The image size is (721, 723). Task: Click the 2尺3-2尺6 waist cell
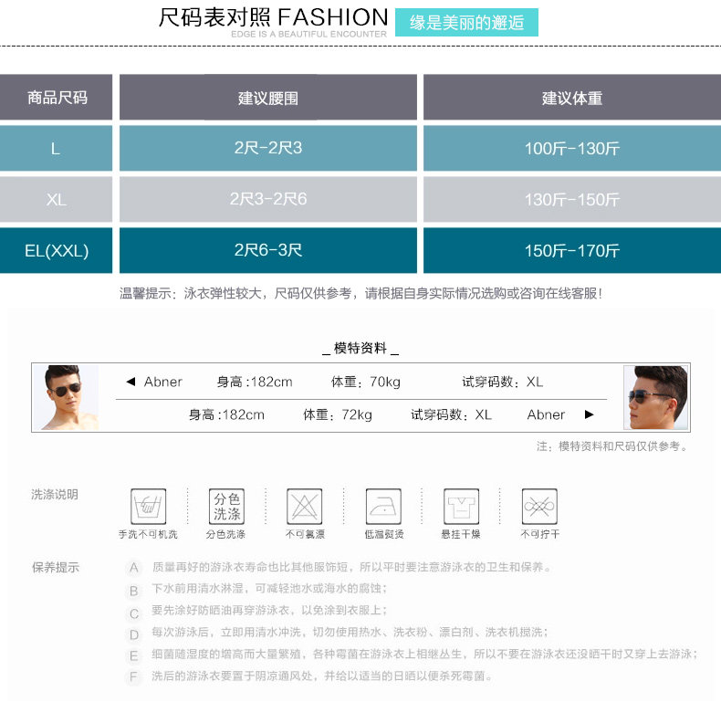[x=268, y=200]
